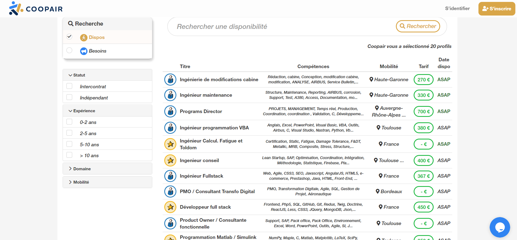The width and height of the screenshot is (517, 240).
Task: Click the S'identifier link
Action: point(457,8)
